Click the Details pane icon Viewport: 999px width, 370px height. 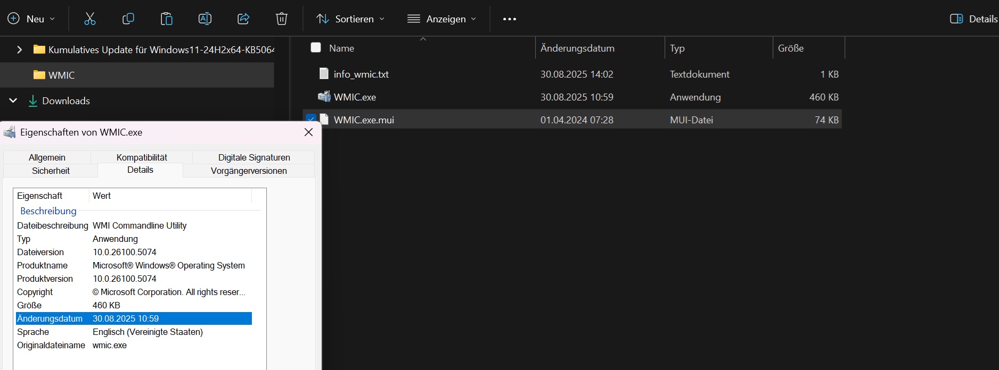coord(956,19)
